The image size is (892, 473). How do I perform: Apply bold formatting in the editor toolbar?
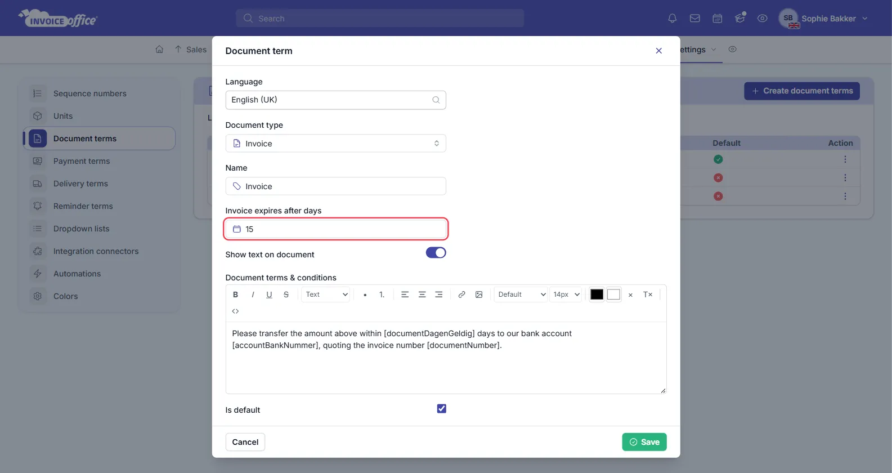tap(236, 294)
